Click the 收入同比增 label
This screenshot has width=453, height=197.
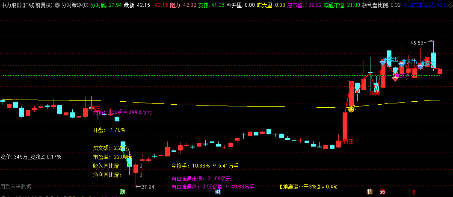[107, 166]
